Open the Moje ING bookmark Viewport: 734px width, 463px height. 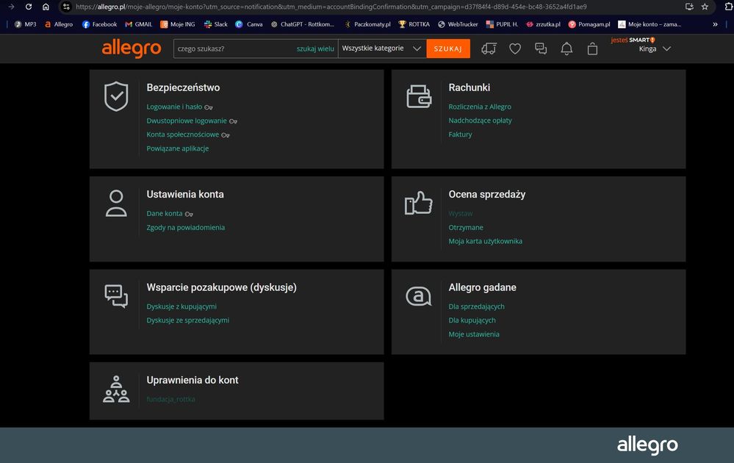tap(177, 24)
